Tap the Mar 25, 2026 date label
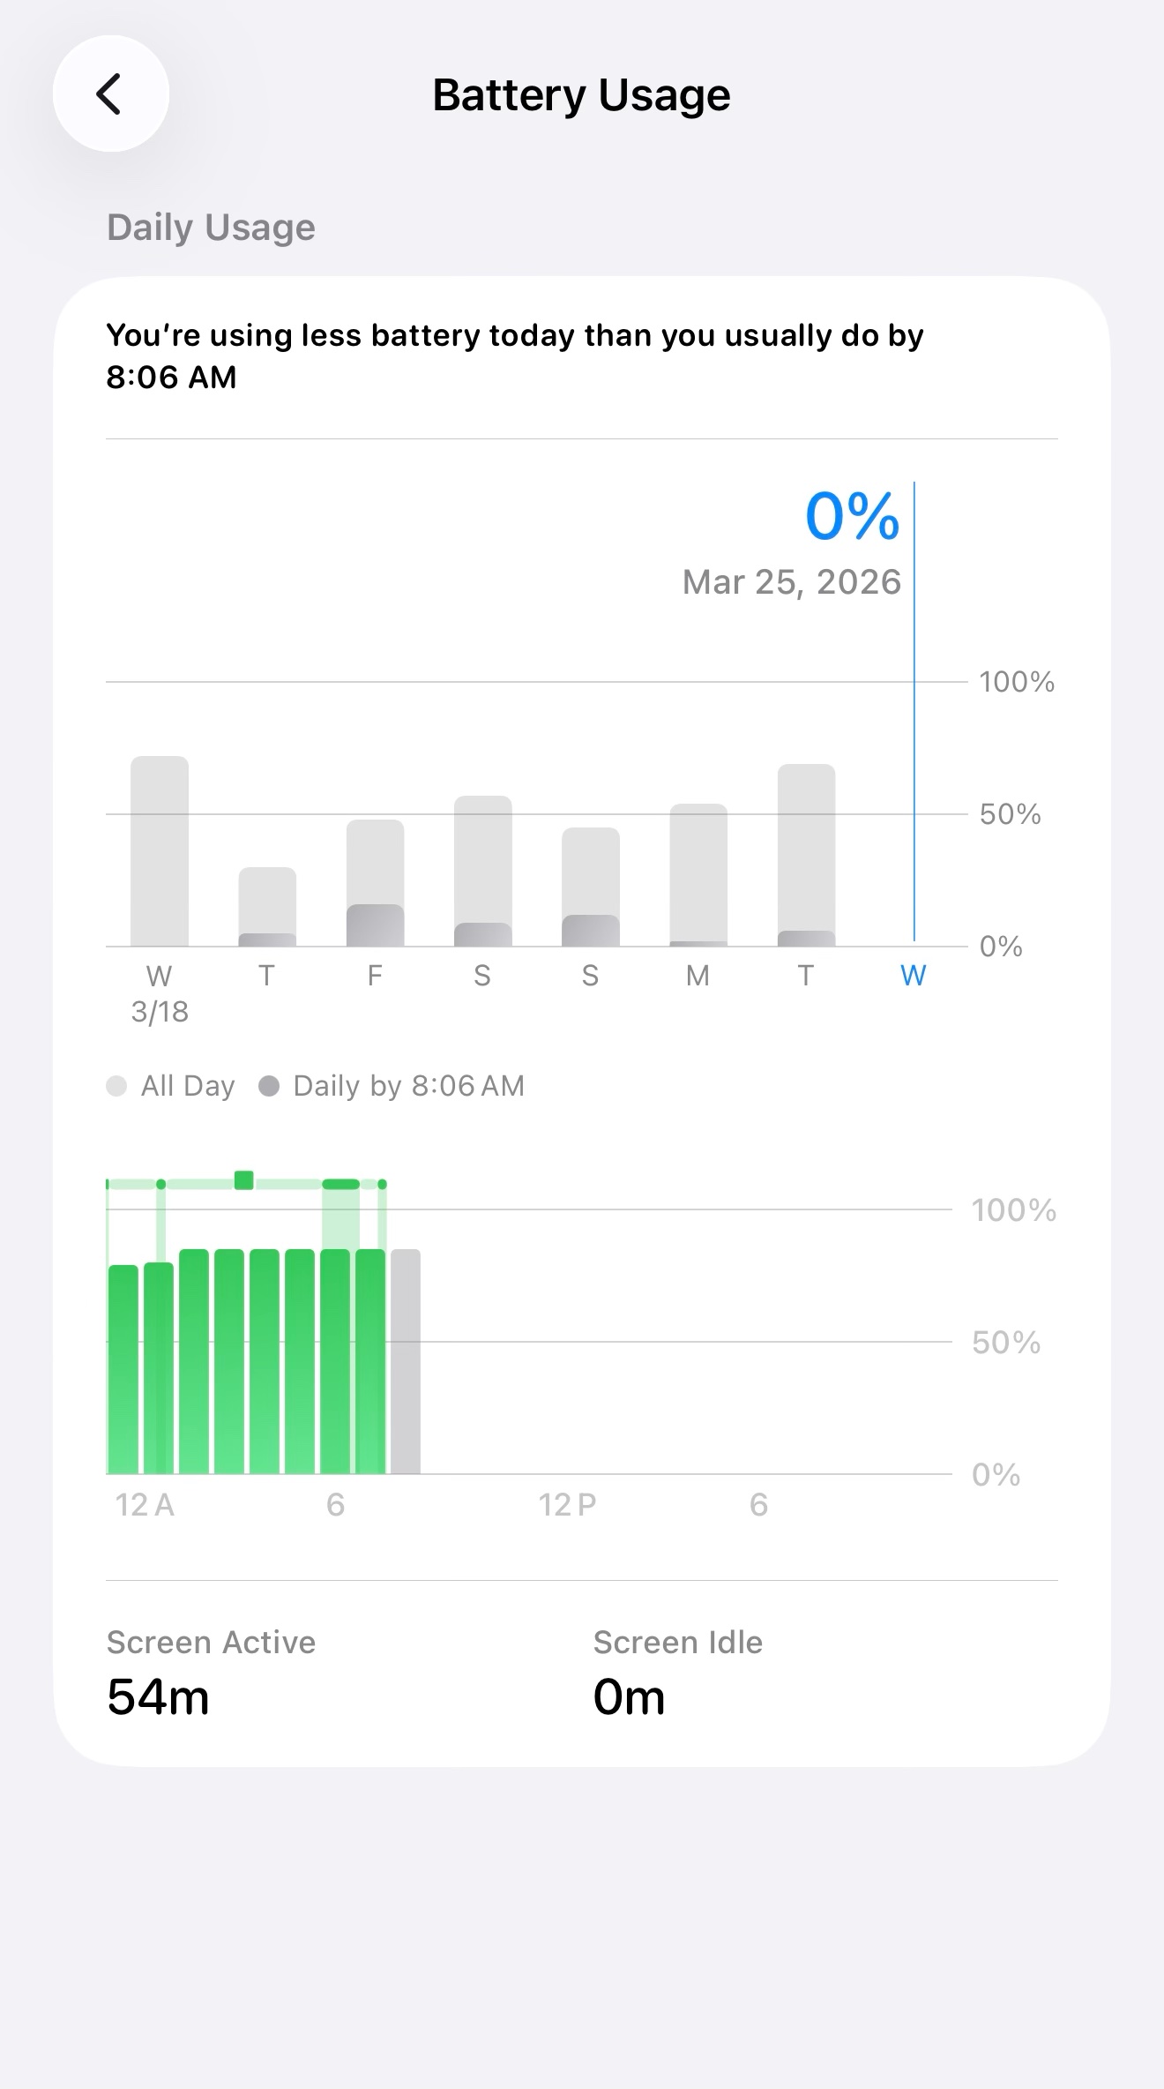Viewport: 1164px width, 2089px height. [x=792, y=582]
